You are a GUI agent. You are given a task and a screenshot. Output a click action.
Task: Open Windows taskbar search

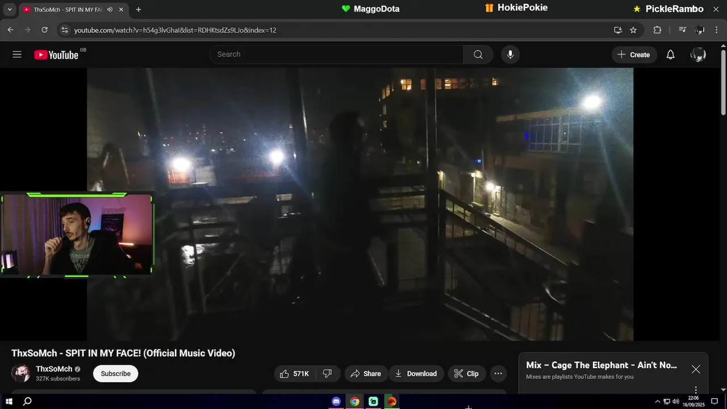tap(27, 402)
